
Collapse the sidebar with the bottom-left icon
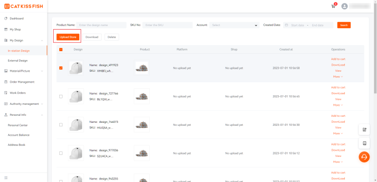pyautogui.click(x=6, y=177)
